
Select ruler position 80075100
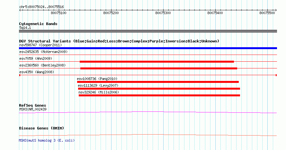pos(58,13)
